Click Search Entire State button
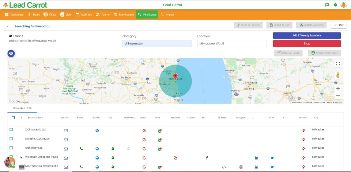 (324, 53)
